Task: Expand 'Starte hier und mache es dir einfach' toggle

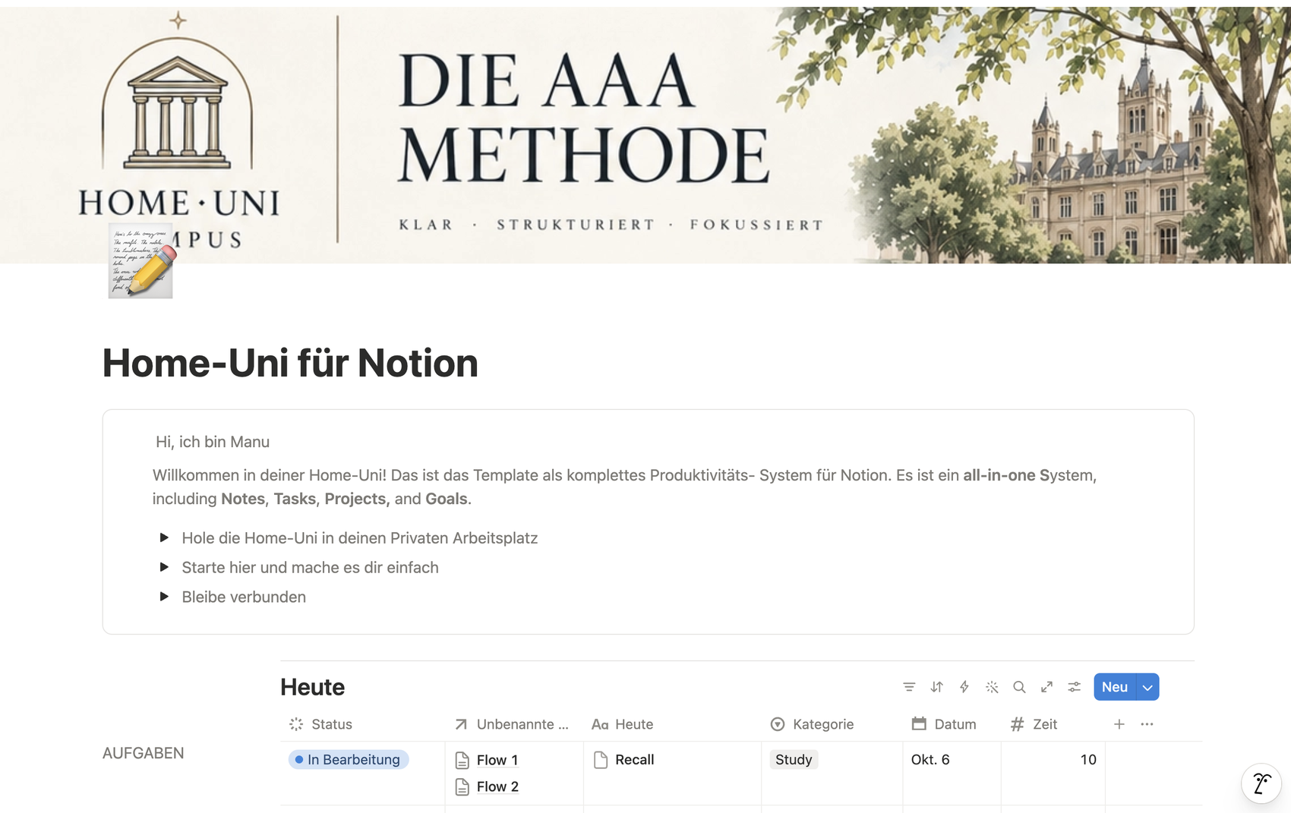Action: pyautogui.click(x=164, y=567)
